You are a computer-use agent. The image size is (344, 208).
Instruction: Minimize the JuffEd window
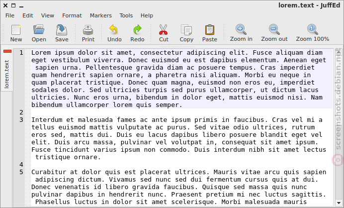coord(21,6)
